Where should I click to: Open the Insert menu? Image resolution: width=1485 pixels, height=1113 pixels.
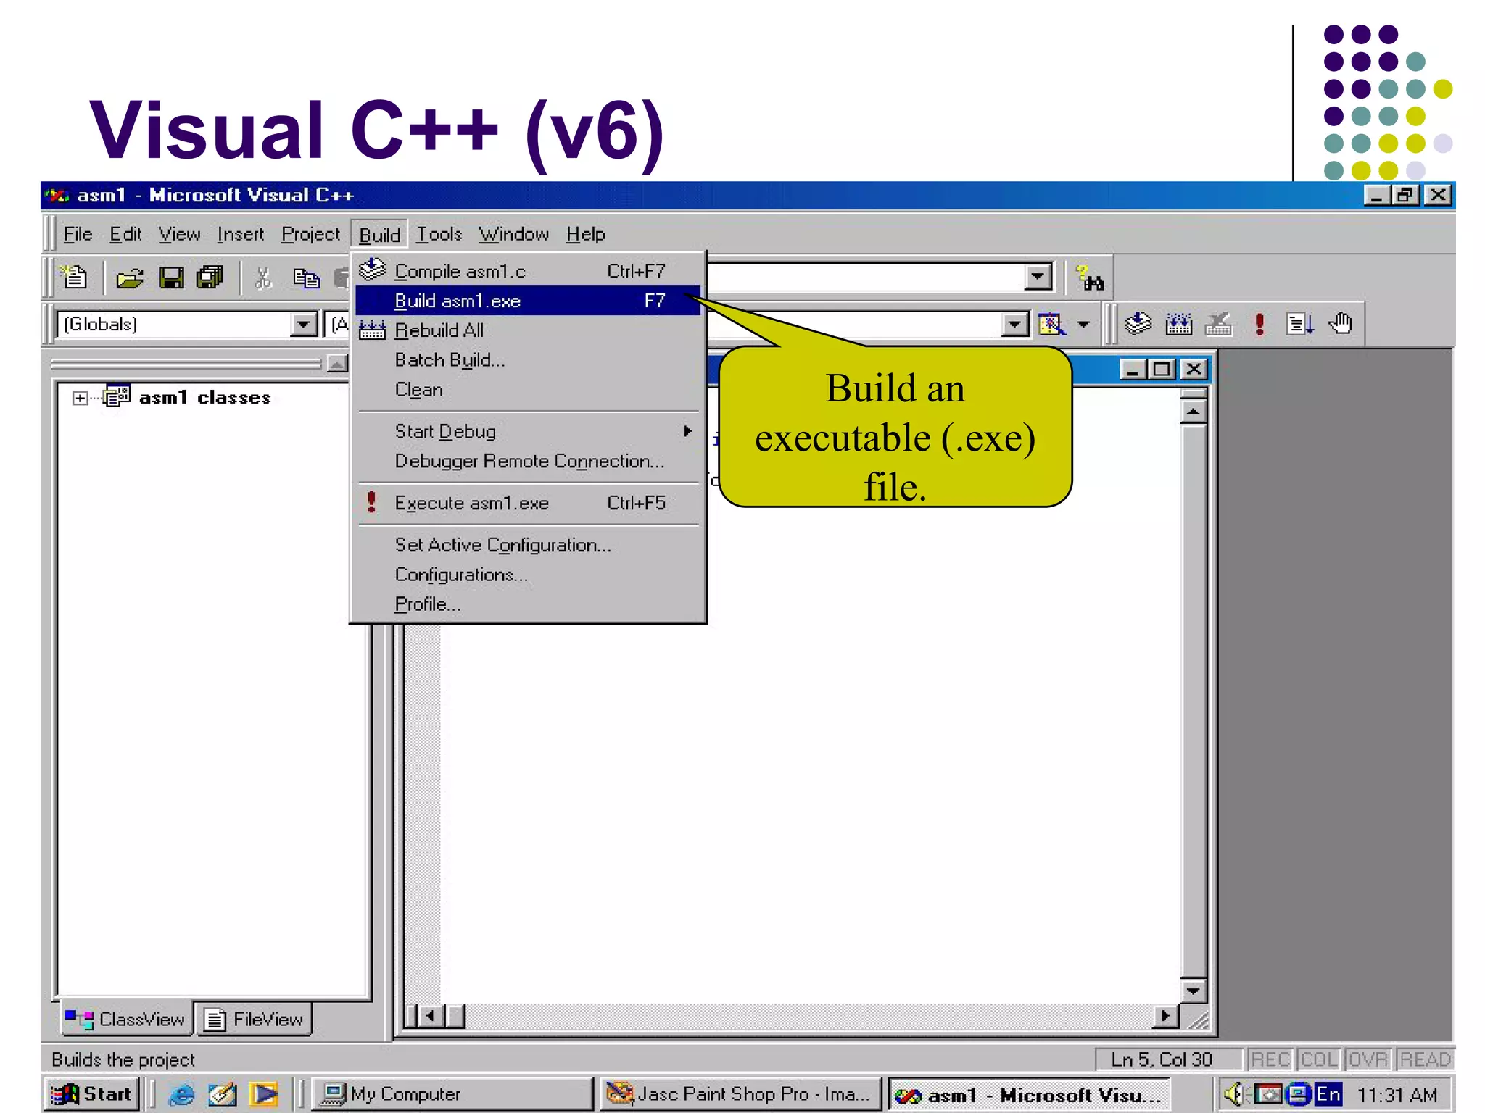pyautogui.click(x=240, y=234)
